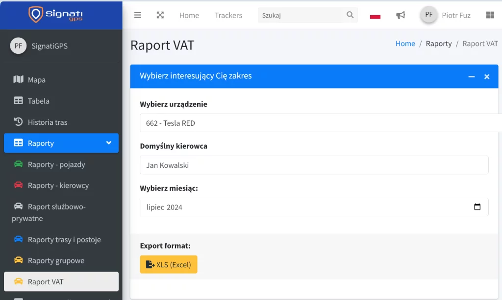Open the grid apps icon
The width and height of the screenshot is (502, 300).
[x=490, y=15]
